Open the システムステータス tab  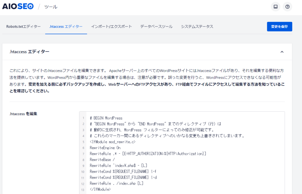point(197,26)
